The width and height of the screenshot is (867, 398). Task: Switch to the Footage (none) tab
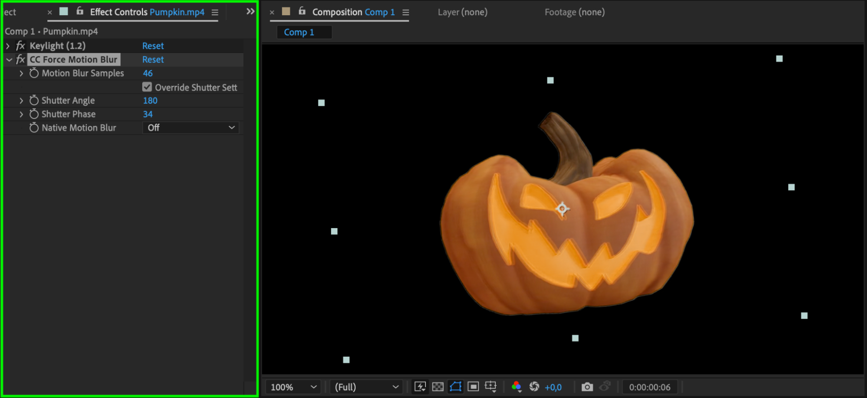tap(574, 12)
